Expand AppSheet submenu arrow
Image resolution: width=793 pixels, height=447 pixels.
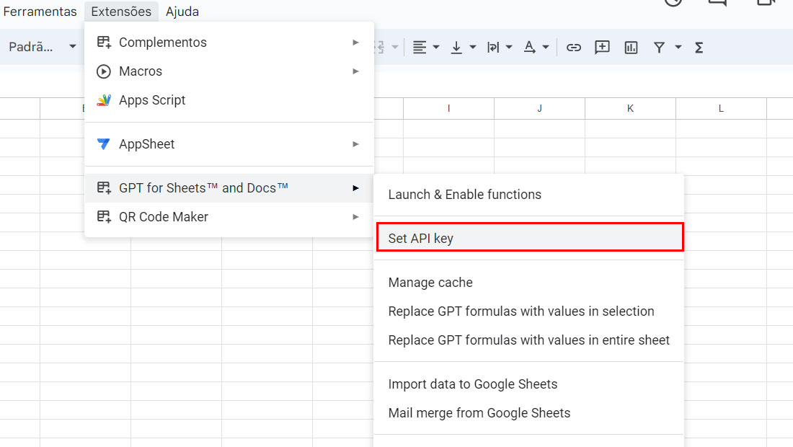355,144
